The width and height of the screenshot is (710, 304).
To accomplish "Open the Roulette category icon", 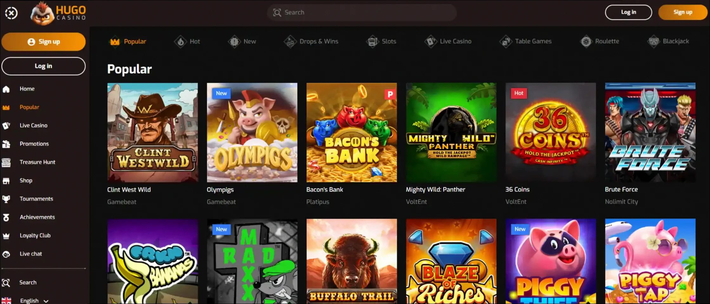I will [586, 41].
